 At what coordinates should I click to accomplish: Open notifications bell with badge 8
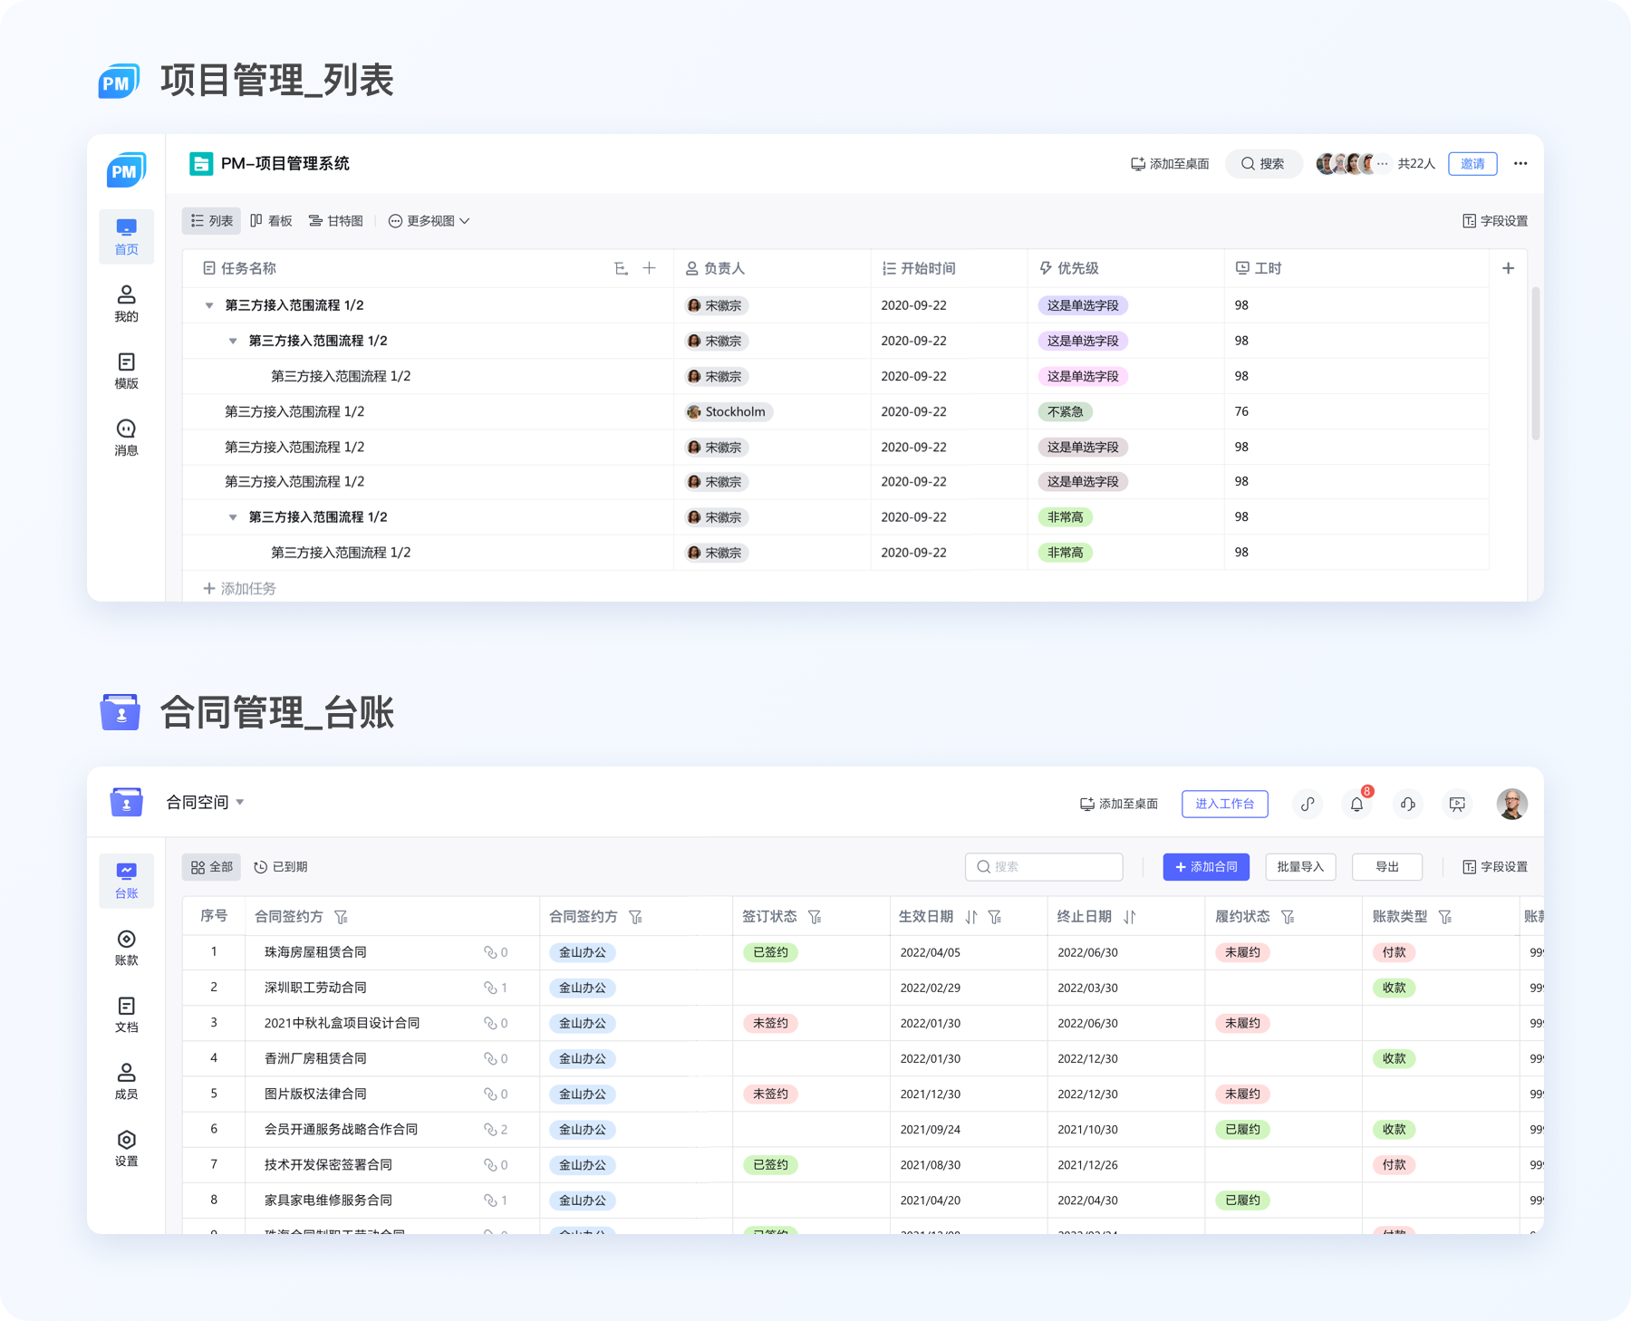[x=1357, y=804]
